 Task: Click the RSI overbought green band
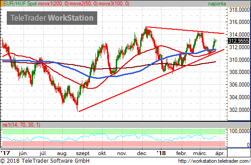(114, 132)
